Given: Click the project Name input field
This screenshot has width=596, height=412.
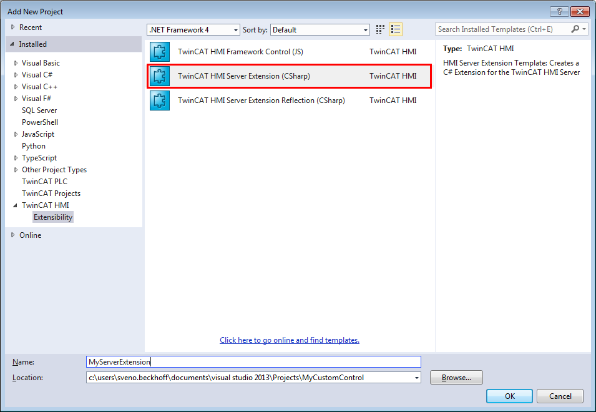Looking at the screenshot, I should tap(253, 362).
